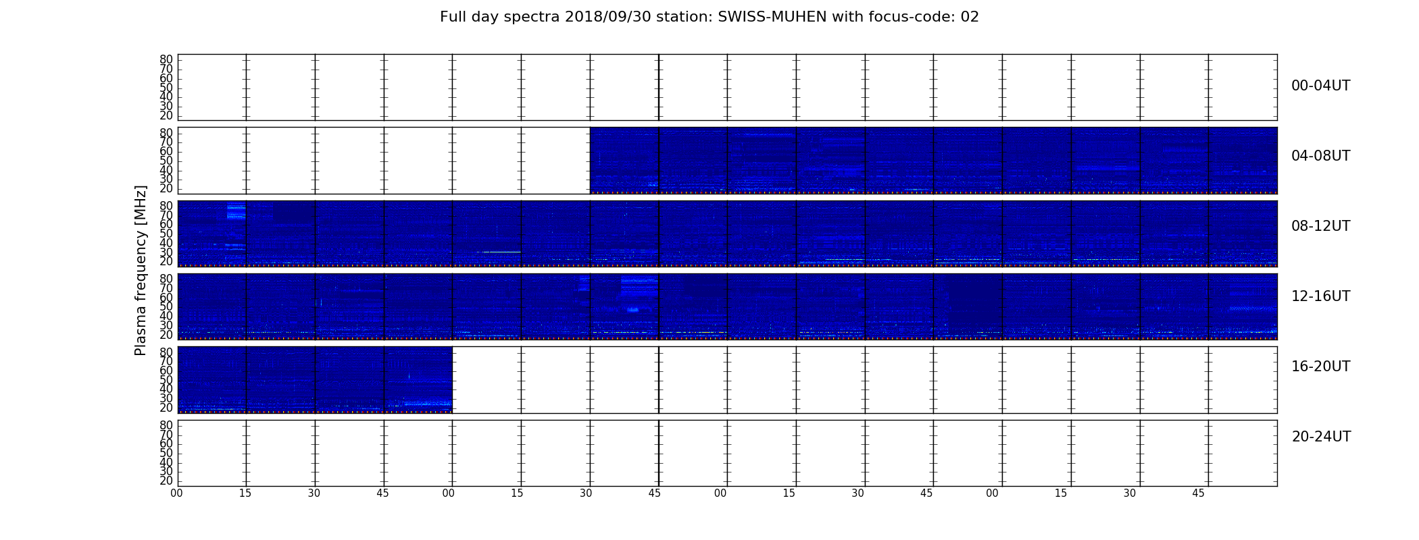Screen dimensions: 1419x540
Task: Click the leftmost "15" x-axis time label
Action: (x=245, y=493)
